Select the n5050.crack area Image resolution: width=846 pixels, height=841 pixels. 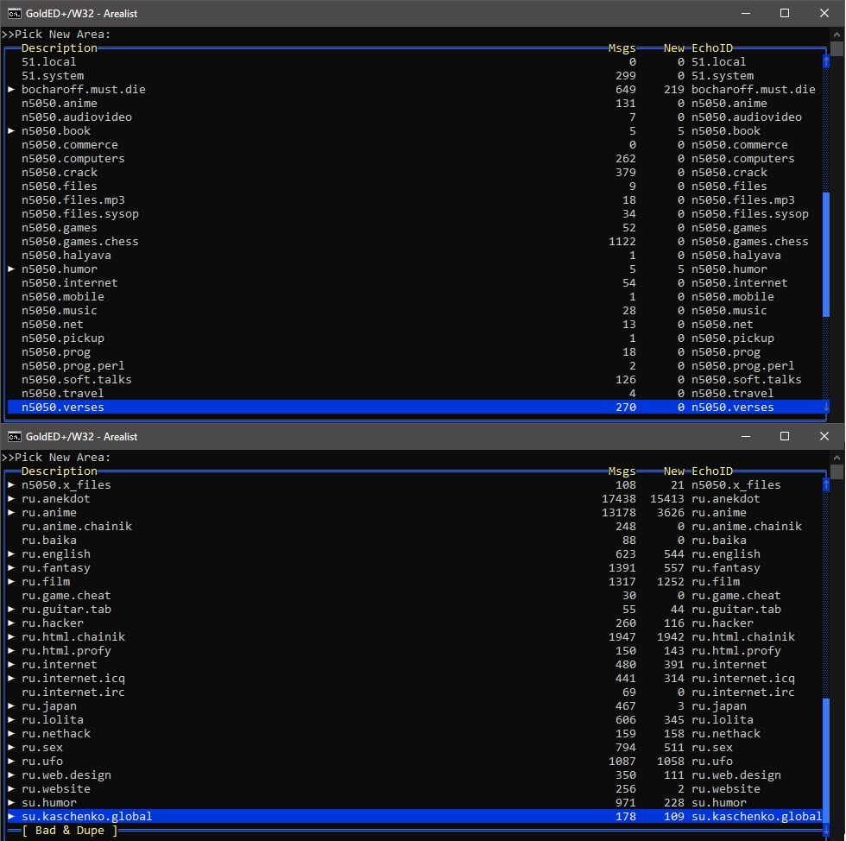(415, 172)
